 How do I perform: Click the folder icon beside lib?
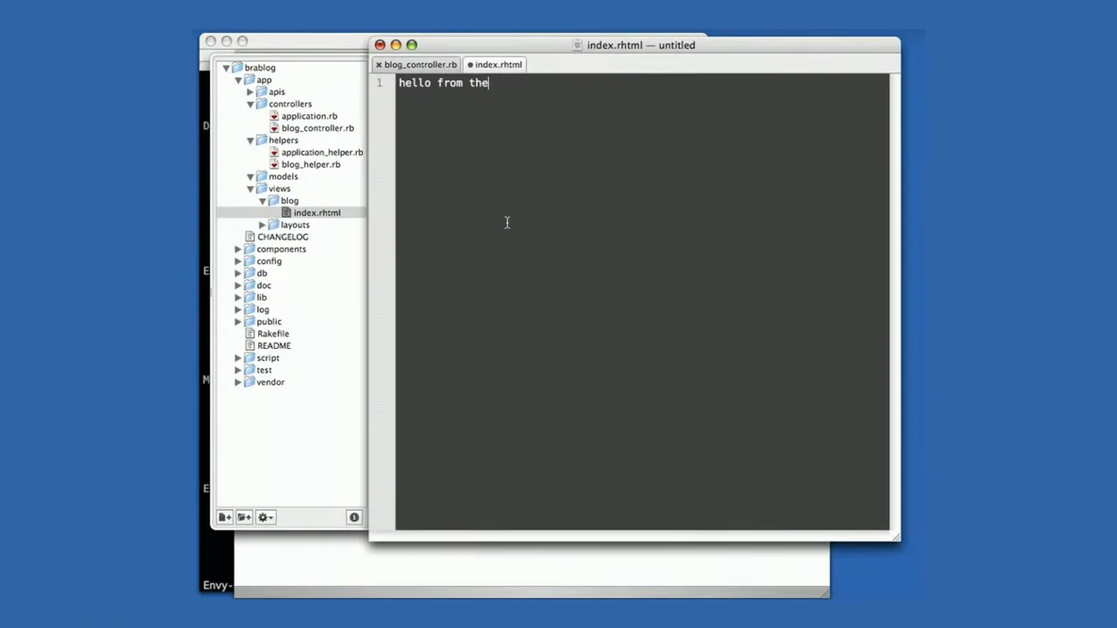[250, 297]
